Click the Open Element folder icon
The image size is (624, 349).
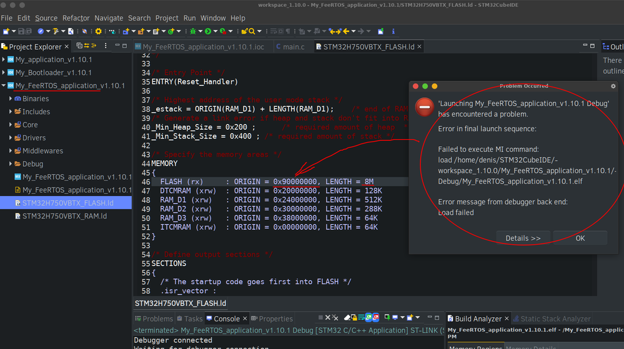(244, 31)
